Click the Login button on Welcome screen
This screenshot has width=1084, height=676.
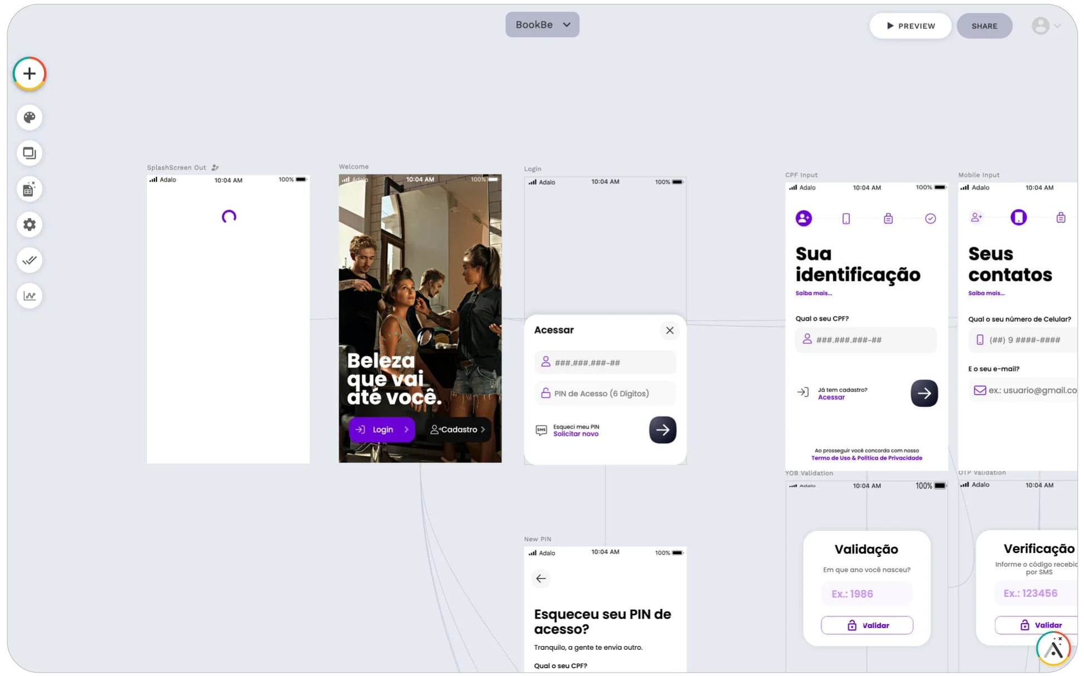pyautogui.click(x=382, y=429)
